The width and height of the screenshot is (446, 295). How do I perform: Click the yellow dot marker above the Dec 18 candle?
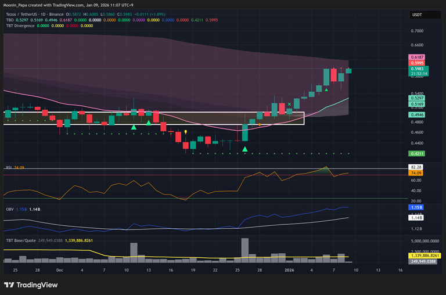pyautogui.click(x=185, y=132)
